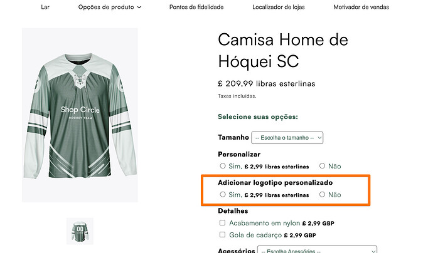Click the Detalhes section label
433x253 pixels.
233,211
